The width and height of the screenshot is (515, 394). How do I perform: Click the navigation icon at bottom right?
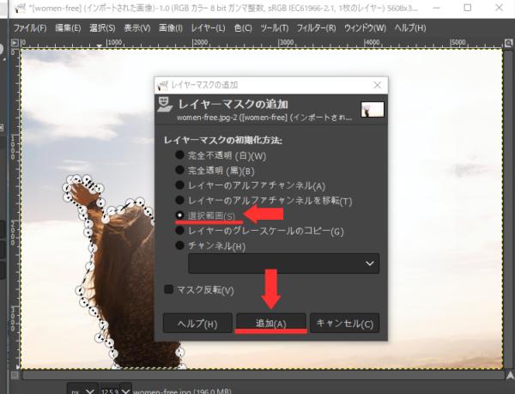click(510, 375)
